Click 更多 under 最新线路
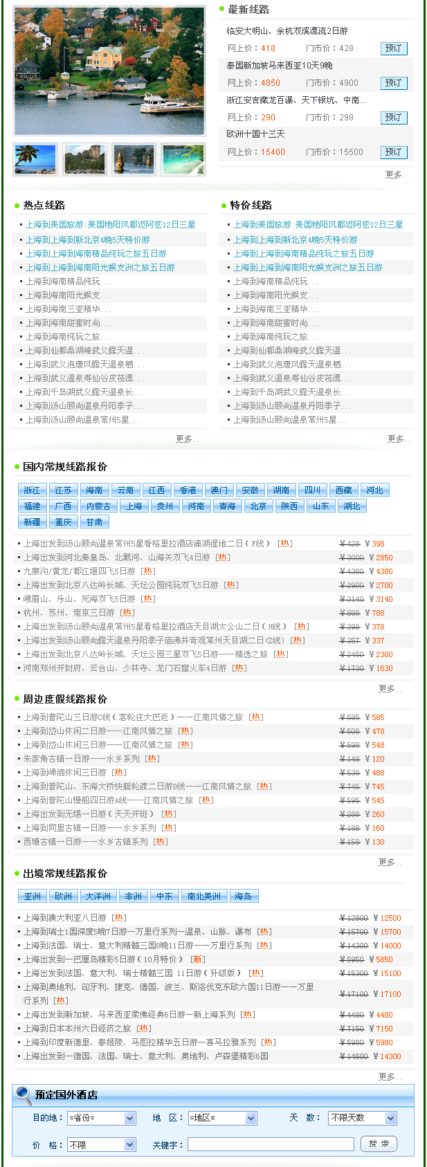 [x=397, y=175]
